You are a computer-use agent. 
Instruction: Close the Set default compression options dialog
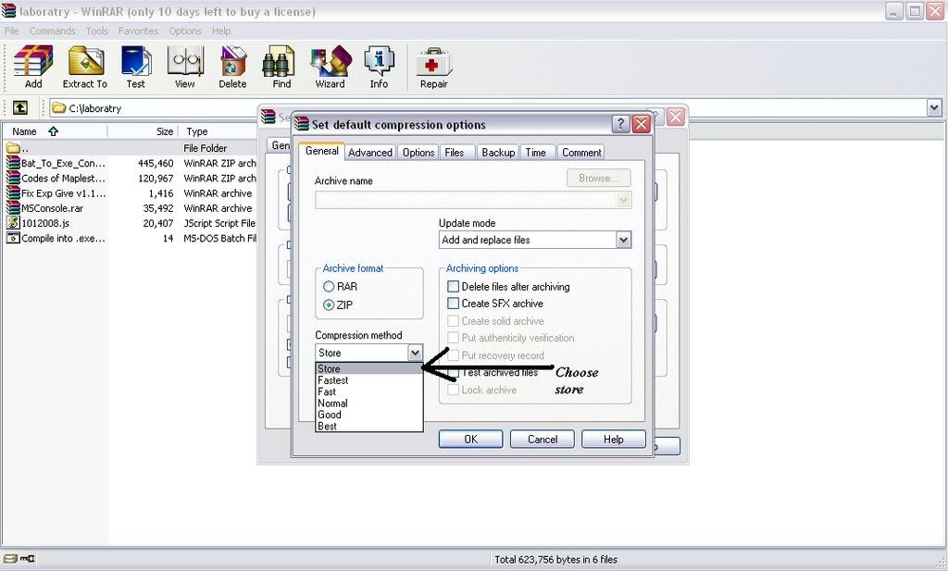pos(641,124)
